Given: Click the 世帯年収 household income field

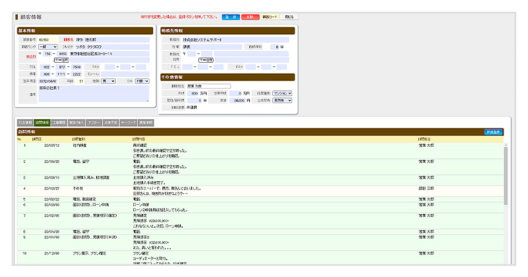Looking at the screenshot, I should (236, 93).
